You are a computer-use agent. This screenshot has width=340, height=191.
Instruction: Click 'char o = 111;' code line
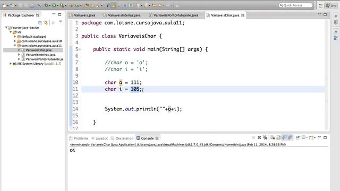point(123,83)
